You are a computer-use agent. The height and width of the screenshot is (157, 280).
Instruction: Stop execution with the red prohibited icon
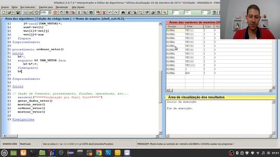56,13
